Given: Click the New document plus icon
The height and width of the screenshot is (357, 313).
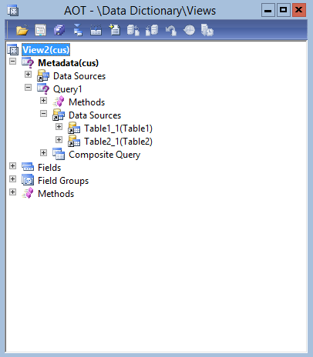Looking at the screenshot, I should point(114,30).
